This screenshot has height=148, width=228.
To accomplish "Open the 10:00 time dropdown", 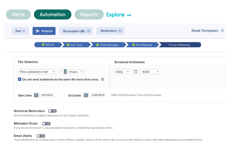I will pos(150,72).
